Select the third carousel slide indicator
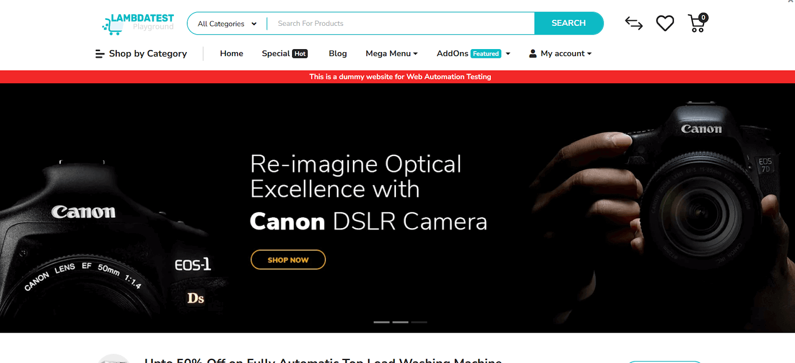The height and width of the screenshot is (363, 795). coord(419,322)
